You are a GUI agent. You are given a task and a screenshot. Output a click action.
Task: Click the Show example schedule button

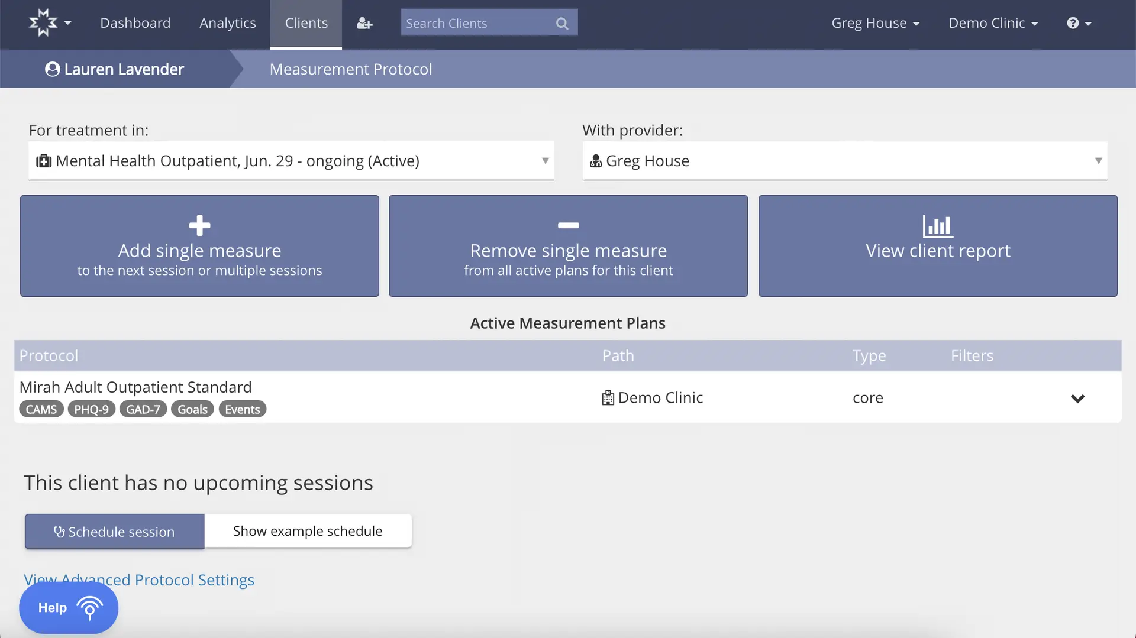tap(307, 530)
